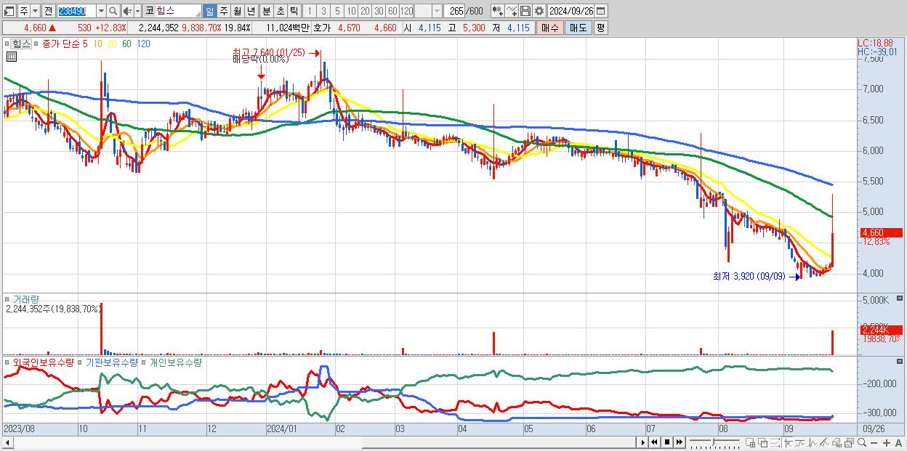The image size is (907, 451).
Task: Click the pencil trendline tool icon
Action: click(x=824, y=443)
